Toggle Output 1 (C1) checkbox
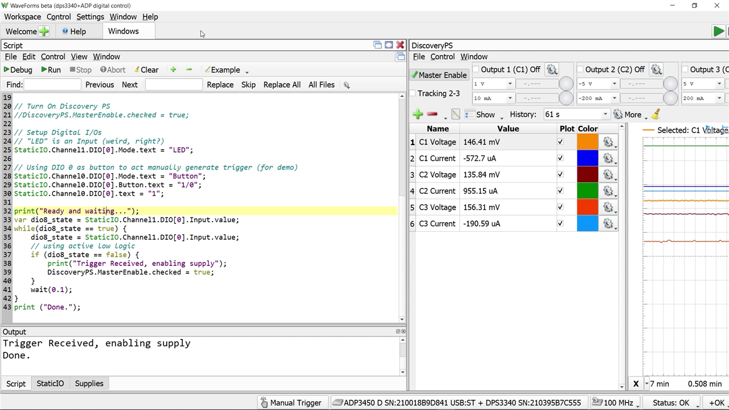 tap(476, 69)
